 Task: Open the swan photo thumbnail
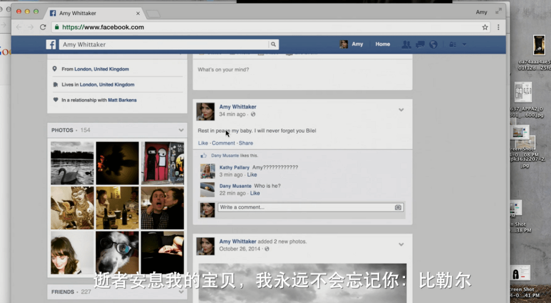(x=72, y=163)
